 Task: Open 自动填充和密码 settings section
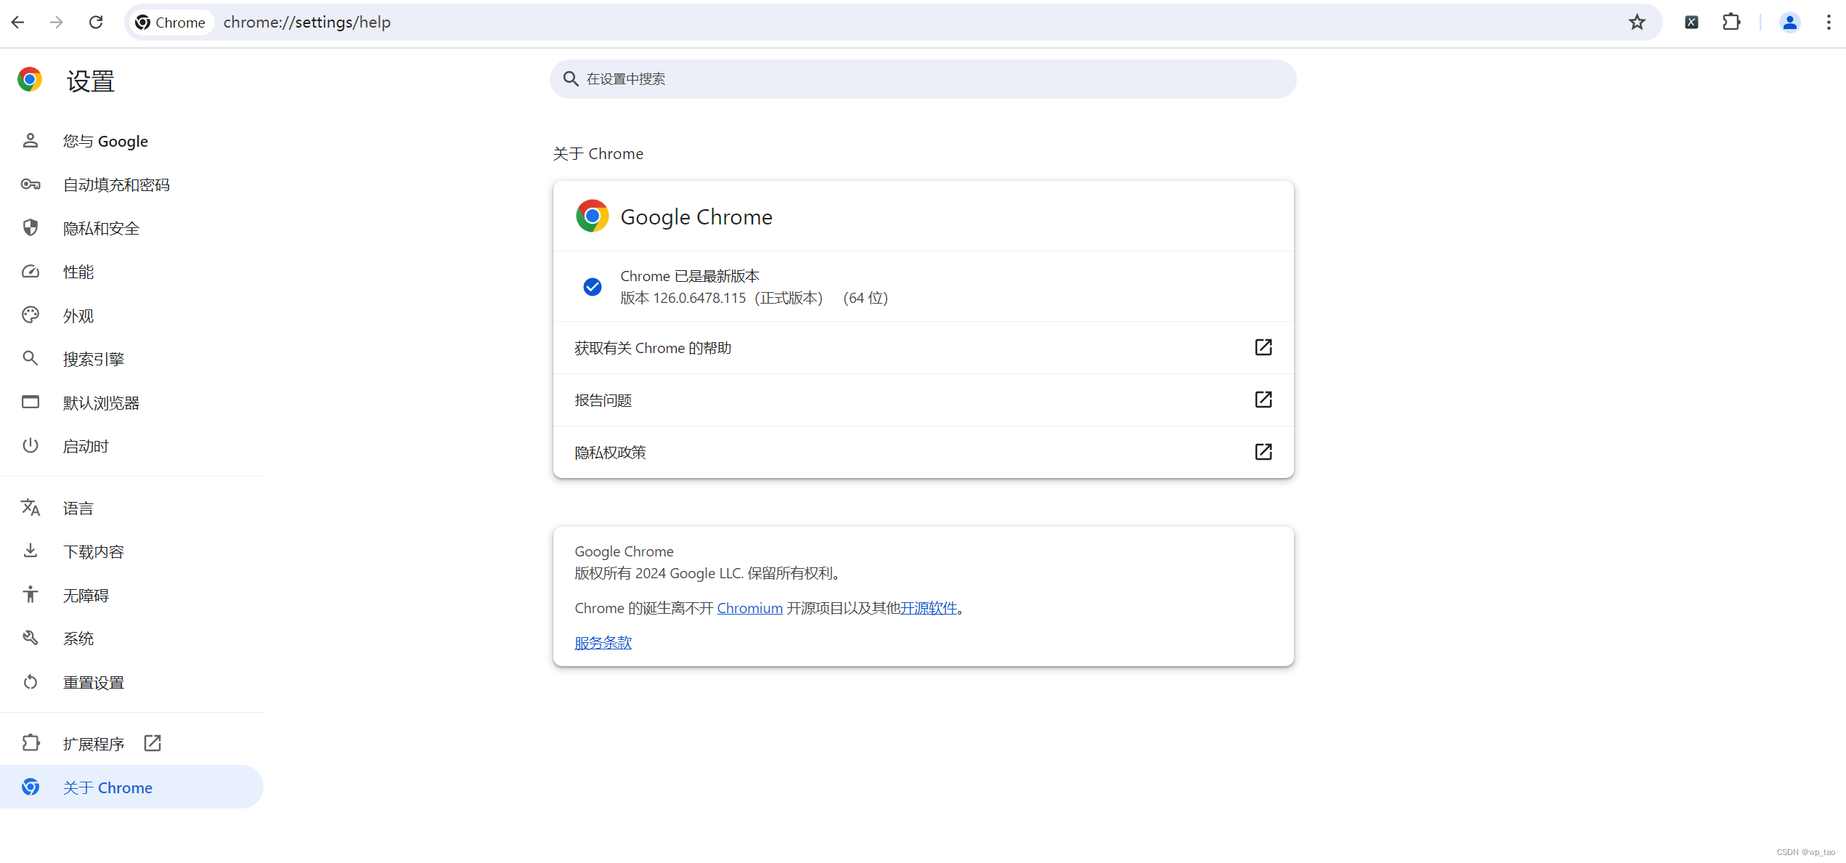132,185
